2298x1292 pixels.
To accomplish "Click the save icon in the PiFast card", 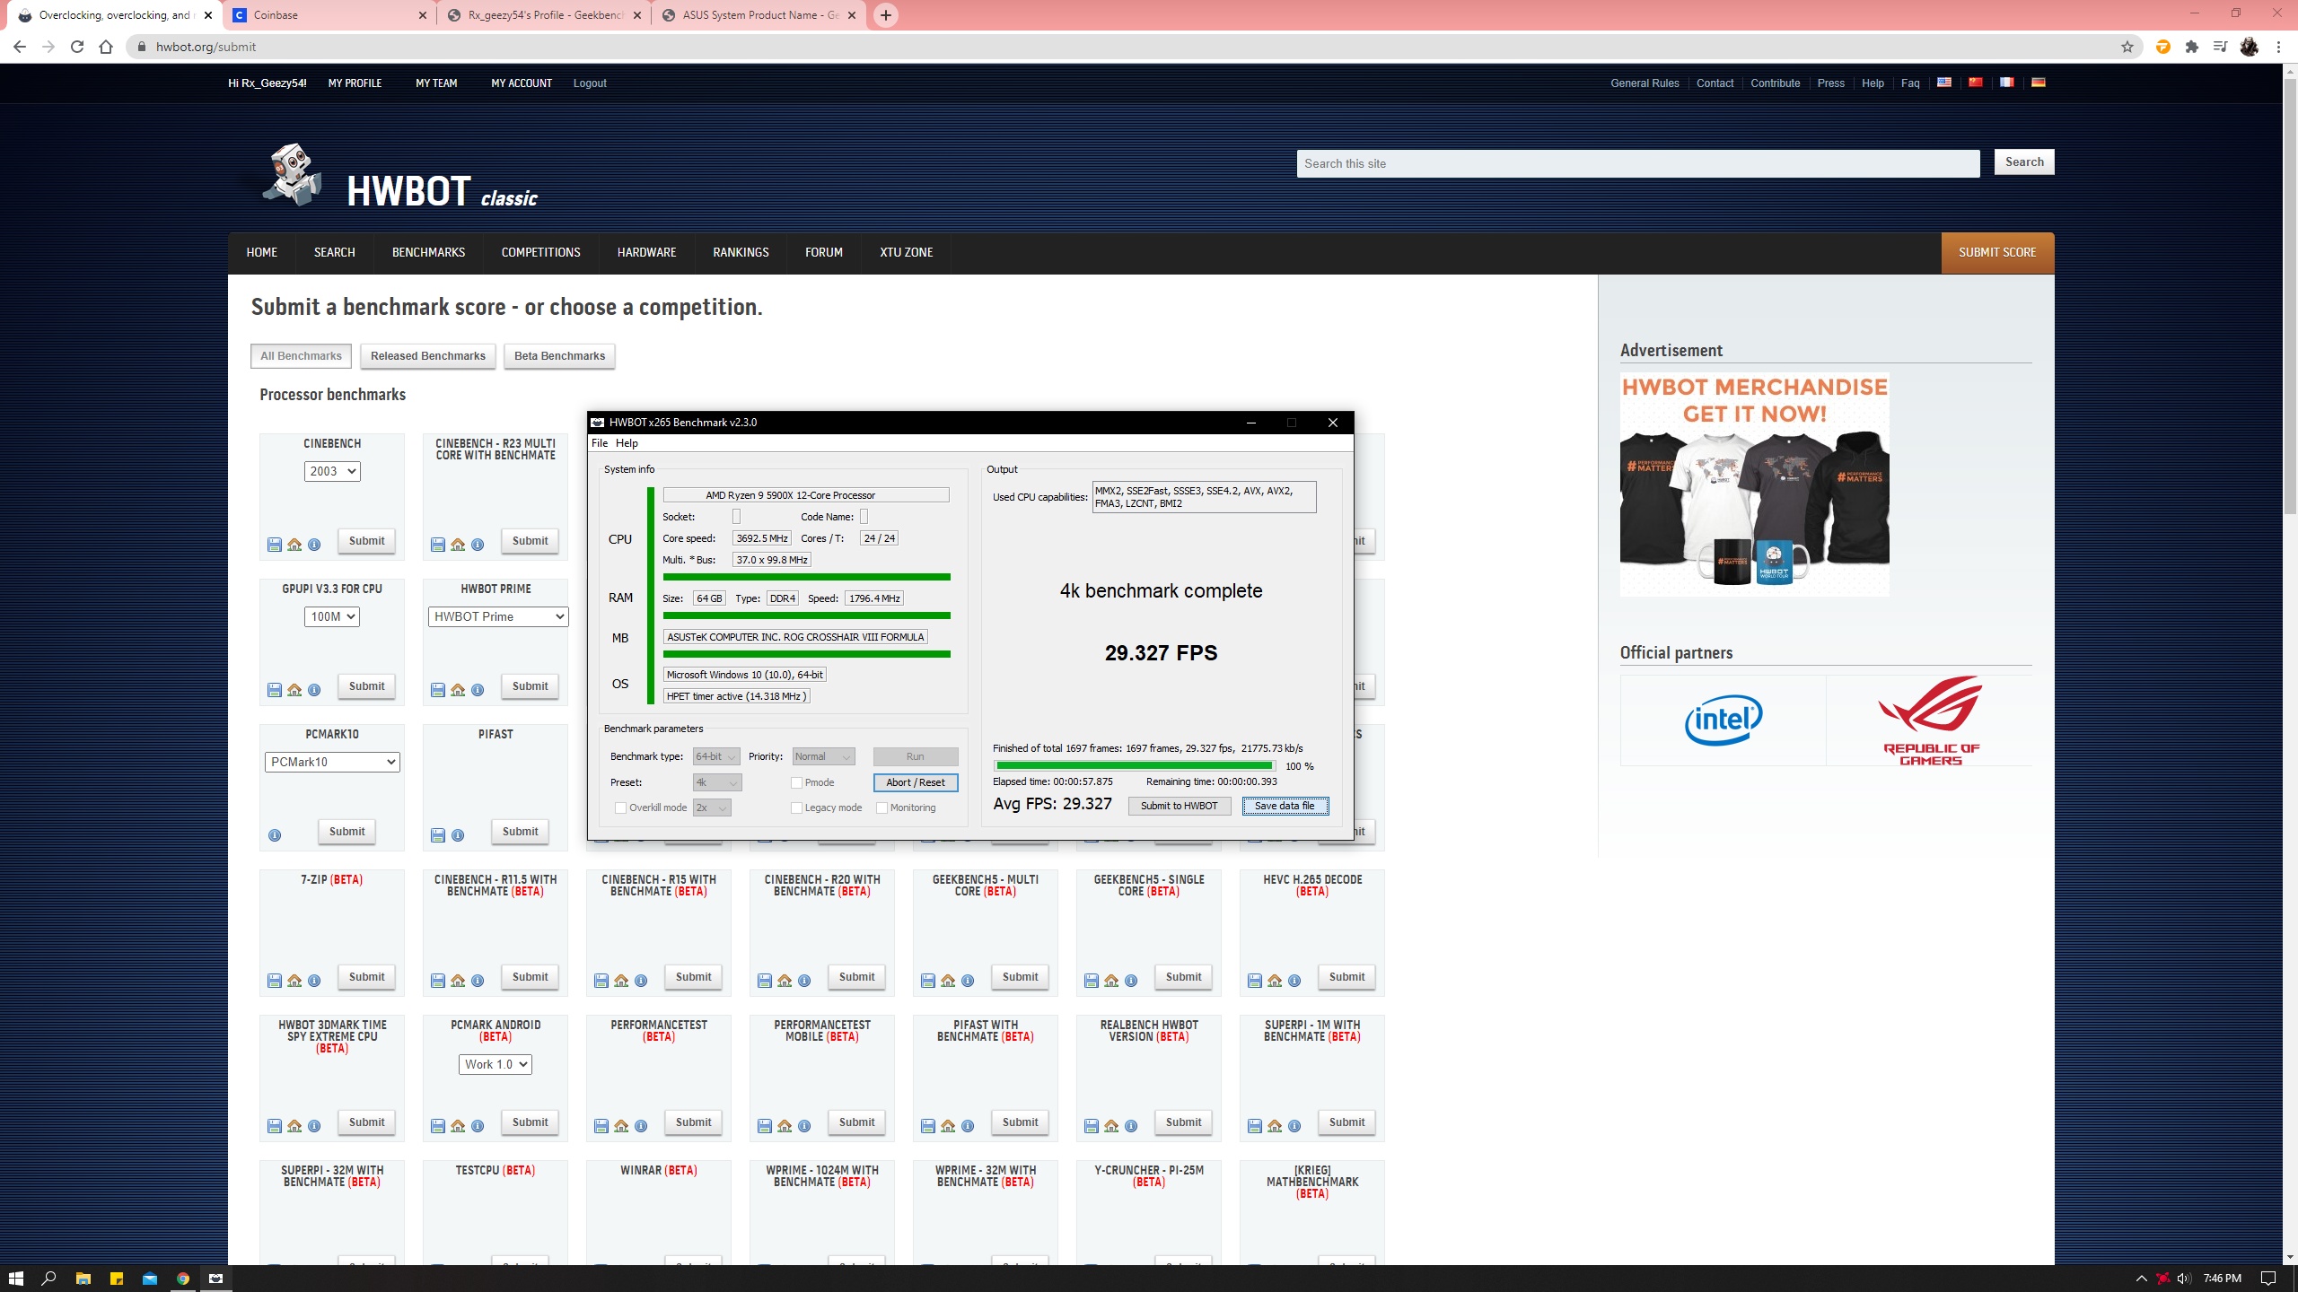I will pos(438,835).
